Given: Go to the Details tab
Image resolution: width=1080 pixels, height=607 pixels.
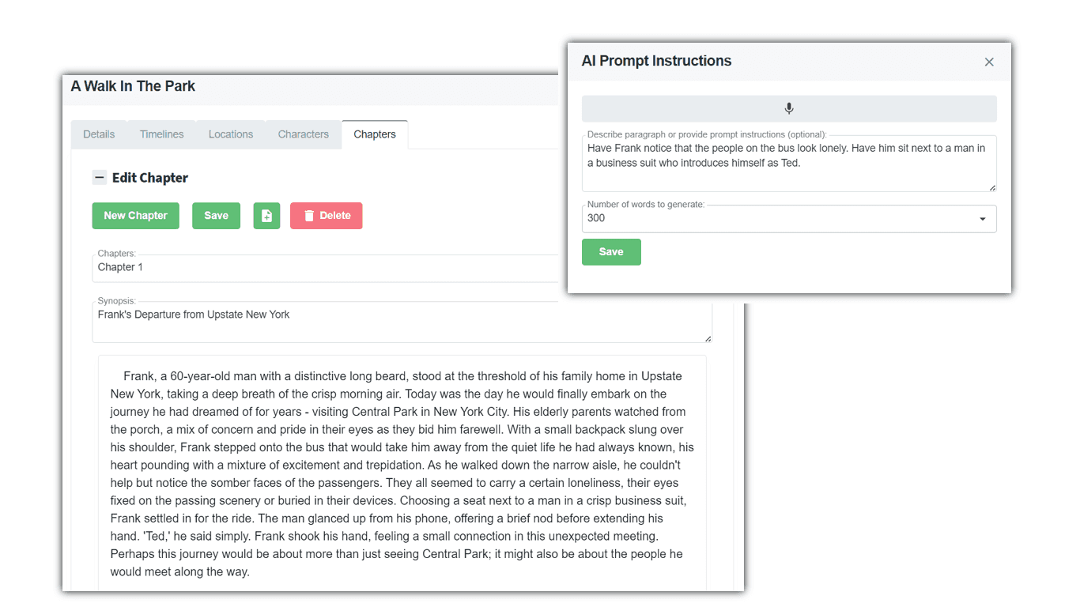Looking at the screenshot, I should [98, 134].
